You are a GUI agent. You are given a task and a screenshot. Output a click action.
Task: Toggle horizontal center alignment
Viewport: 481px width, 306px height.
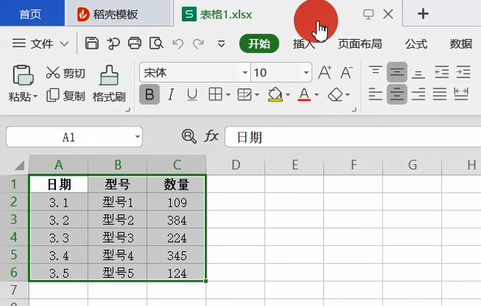pyautogui.click(x=397, y=95)
